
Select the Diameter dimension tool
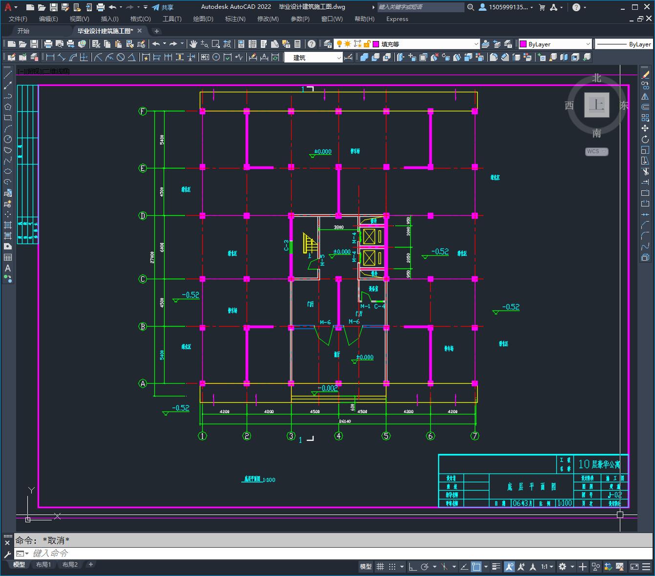pos(120,57)
